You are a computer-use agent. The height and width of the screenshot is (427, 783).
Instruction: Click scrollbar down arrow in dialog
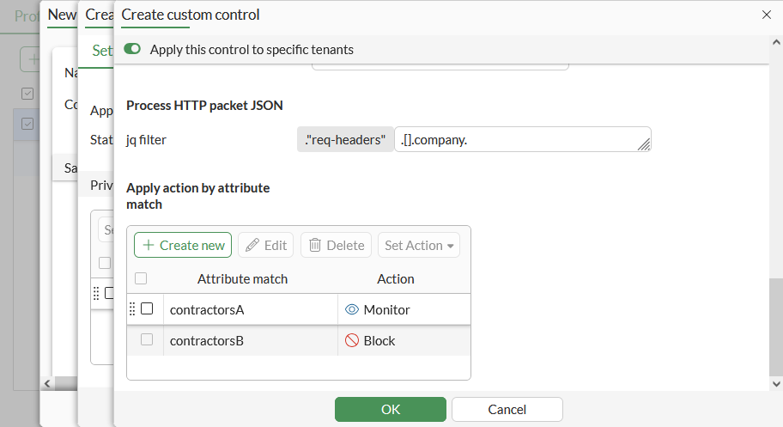pyautogui.click(x=776, y=384)
